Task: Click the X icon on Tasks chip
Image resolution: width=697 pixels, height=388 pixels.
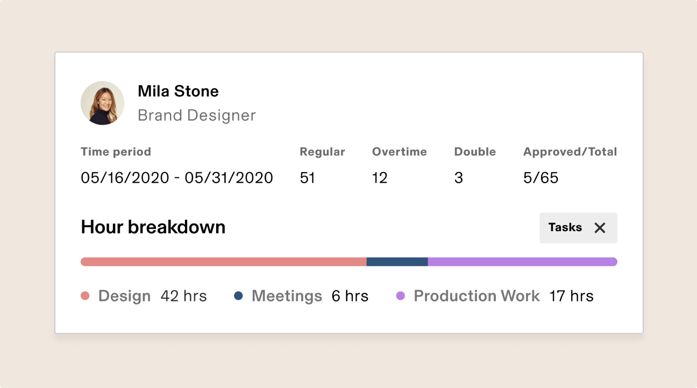Action: (x=600, y=228)
